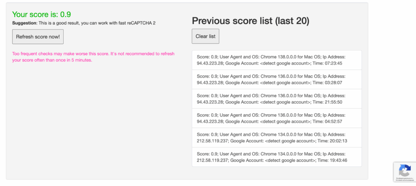The width and height of the screenshot is (416, 186).
Task: Click the reCAPTCHA logo badge icon
Action: pyautogui.click(x=404, y=170)
